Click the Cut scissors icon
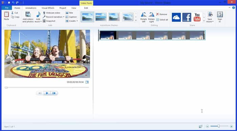 (13, 13)
